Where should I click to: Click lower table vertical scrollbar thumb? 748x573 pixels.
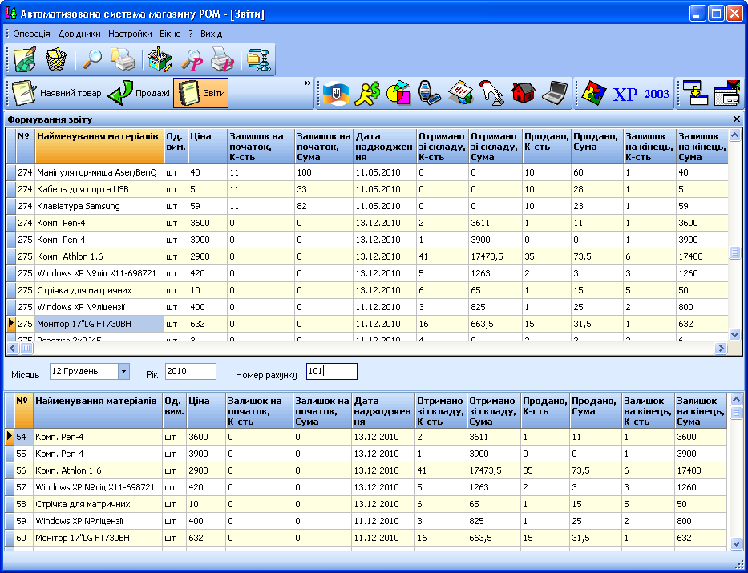click(736, 413)
